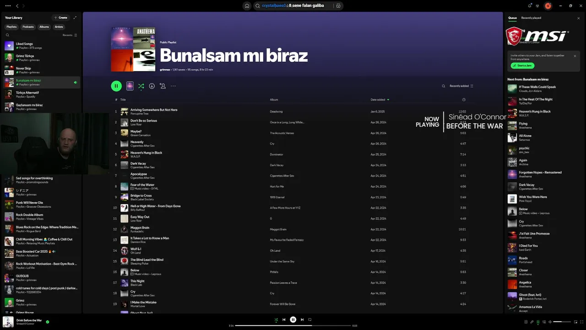
Task: Click the playlist preview cover icon beside pause
Action: (130, 86)
